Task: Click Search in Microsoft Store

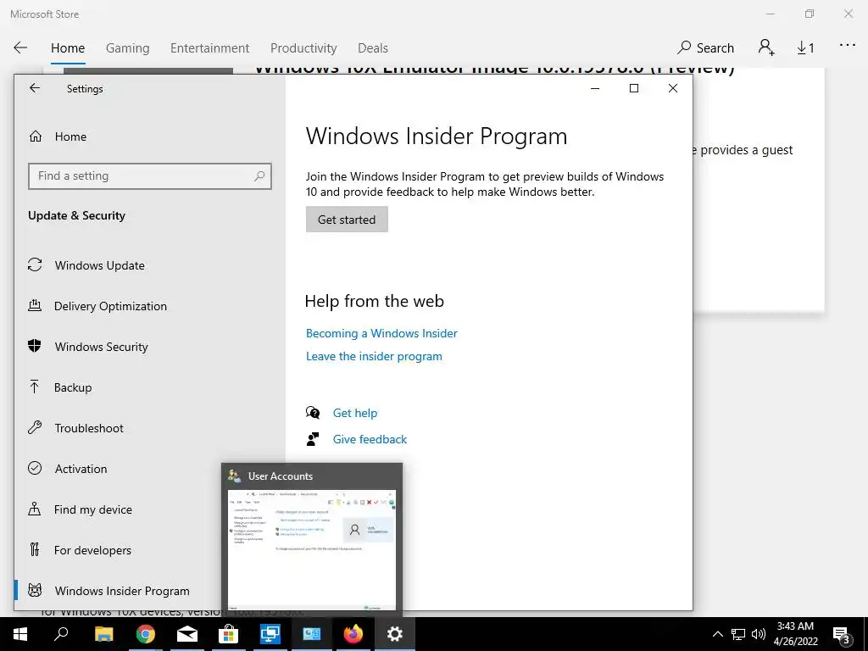Action: 706,48
